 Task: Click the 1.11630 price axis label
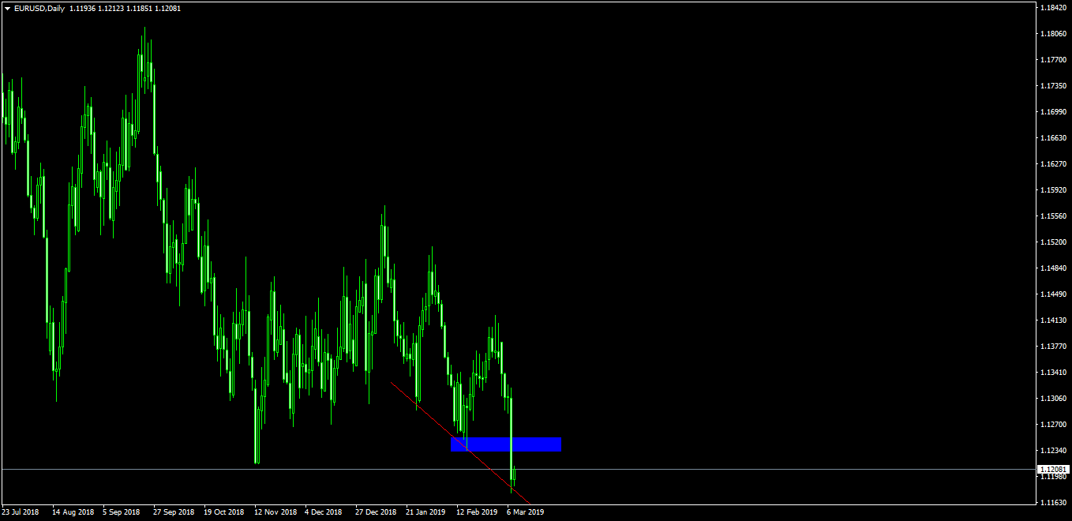pos(1055,502)
